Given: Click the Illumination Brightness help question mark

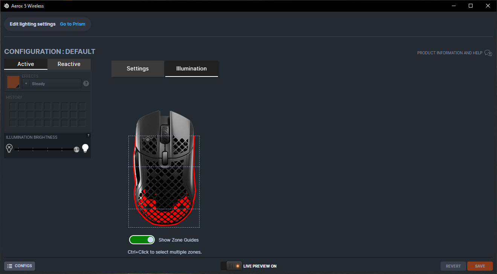Looking at the screenshot, I should pos(88,135).
